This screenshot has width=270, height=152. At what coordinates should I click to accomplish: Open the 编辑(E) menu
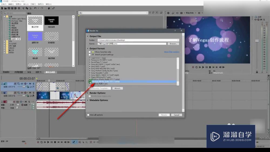(11, 4)
